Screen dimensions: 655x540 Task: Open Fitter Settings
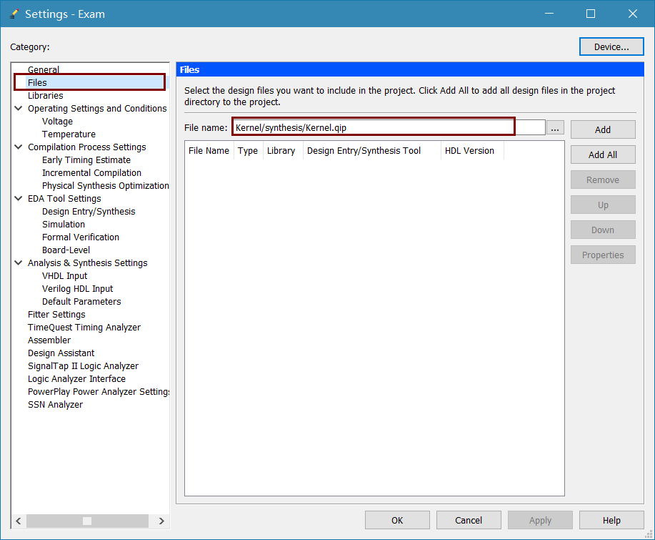[x=56, y=315]
